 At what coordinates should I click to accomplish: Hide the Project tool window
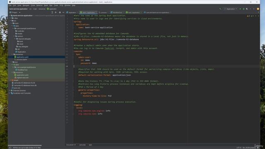(63, 12)
